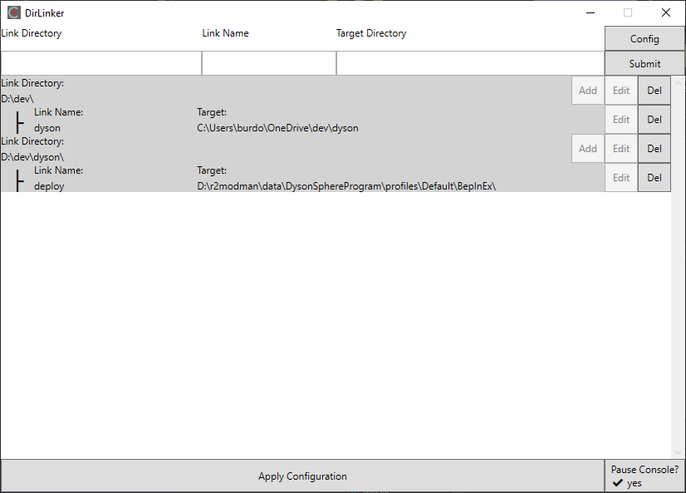The image size is (686, 493).
Task: Select the deploy link name
Action: click(x=49, y=186)
